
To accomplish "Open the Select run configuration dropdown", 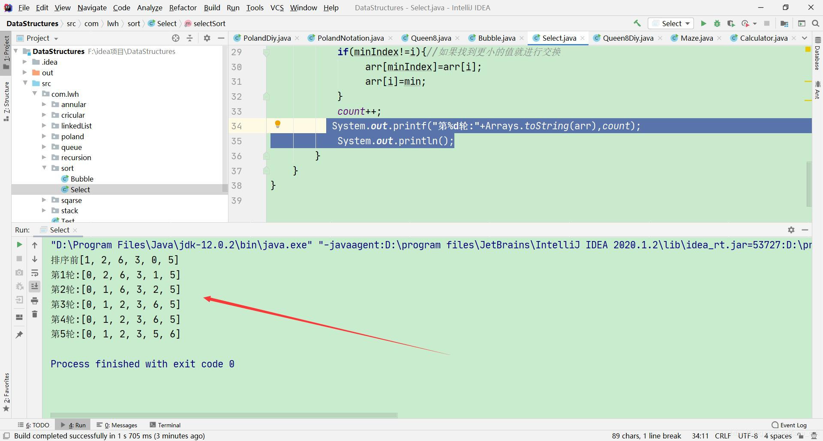I will (671, 24).
